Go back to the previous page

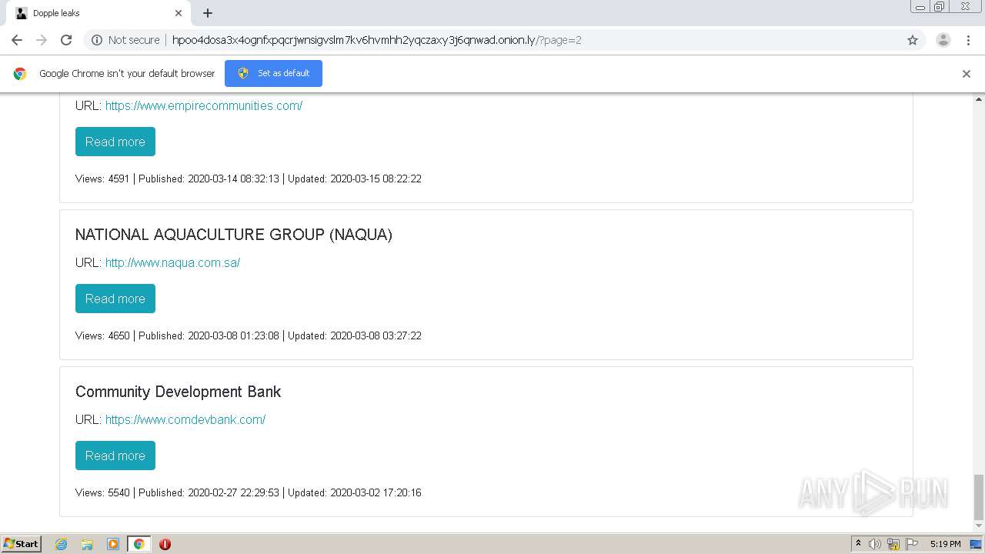pyautogui.click(x=17, y=40)
